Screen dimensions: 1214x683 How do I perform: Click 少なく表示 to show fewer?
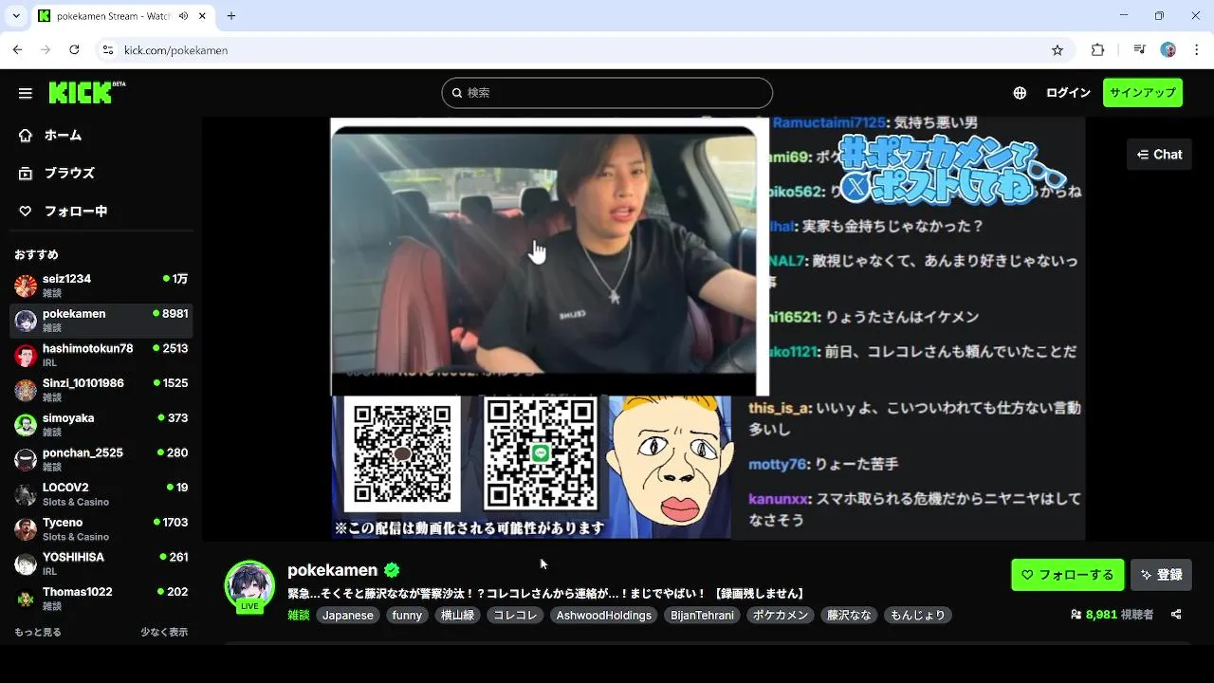(164, 633)
